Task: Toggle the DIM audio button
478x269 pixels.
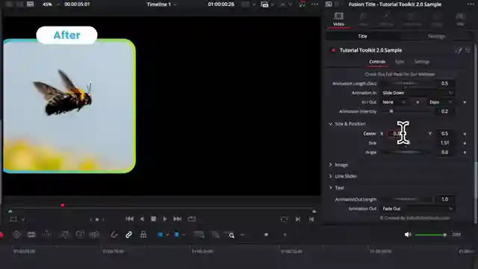Action: (456, 235)
